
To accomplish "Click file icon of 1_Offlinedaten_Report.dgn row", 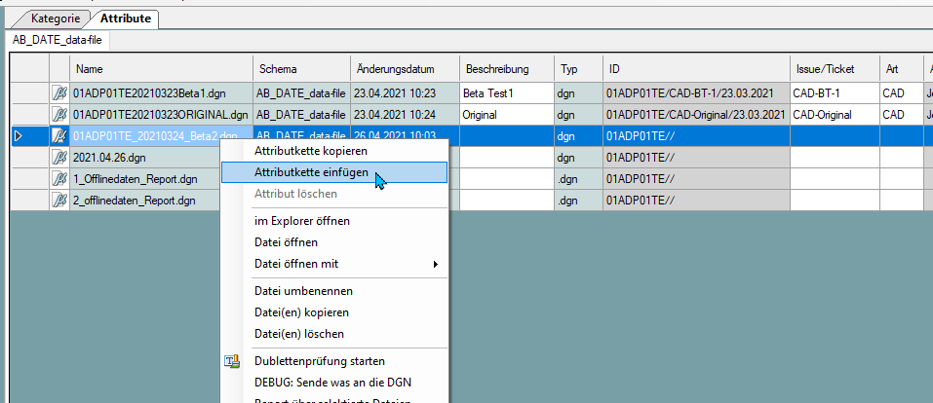I will (x=59, y=179).
